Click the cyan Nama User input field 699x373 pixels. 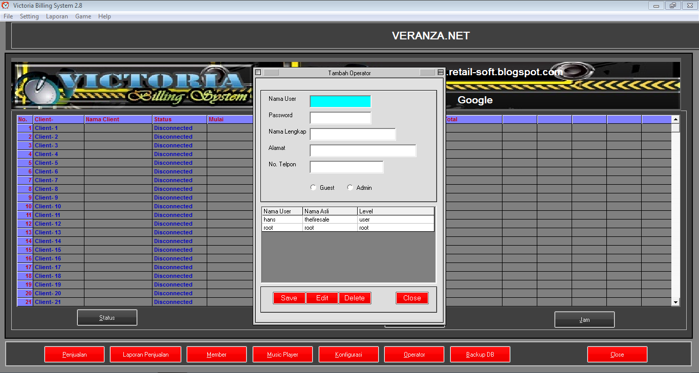coord(340,101)
